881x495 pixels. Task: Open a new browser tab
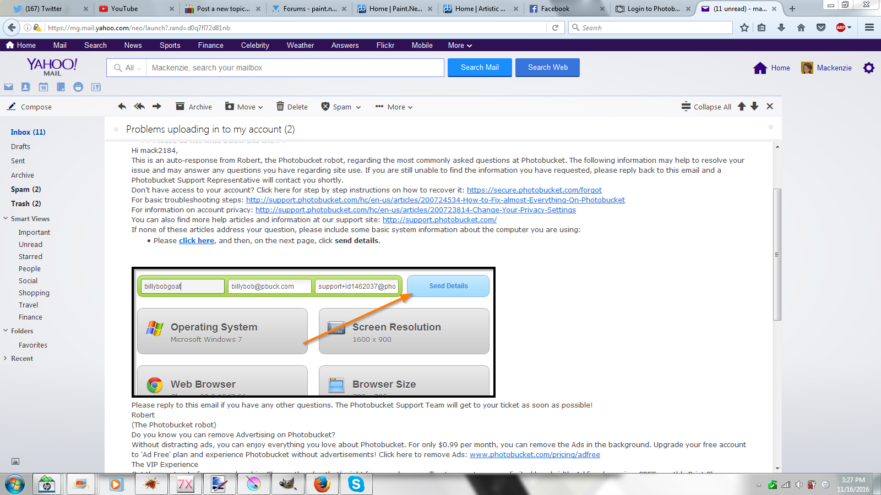pyautogui.click(x=792, y=9)
